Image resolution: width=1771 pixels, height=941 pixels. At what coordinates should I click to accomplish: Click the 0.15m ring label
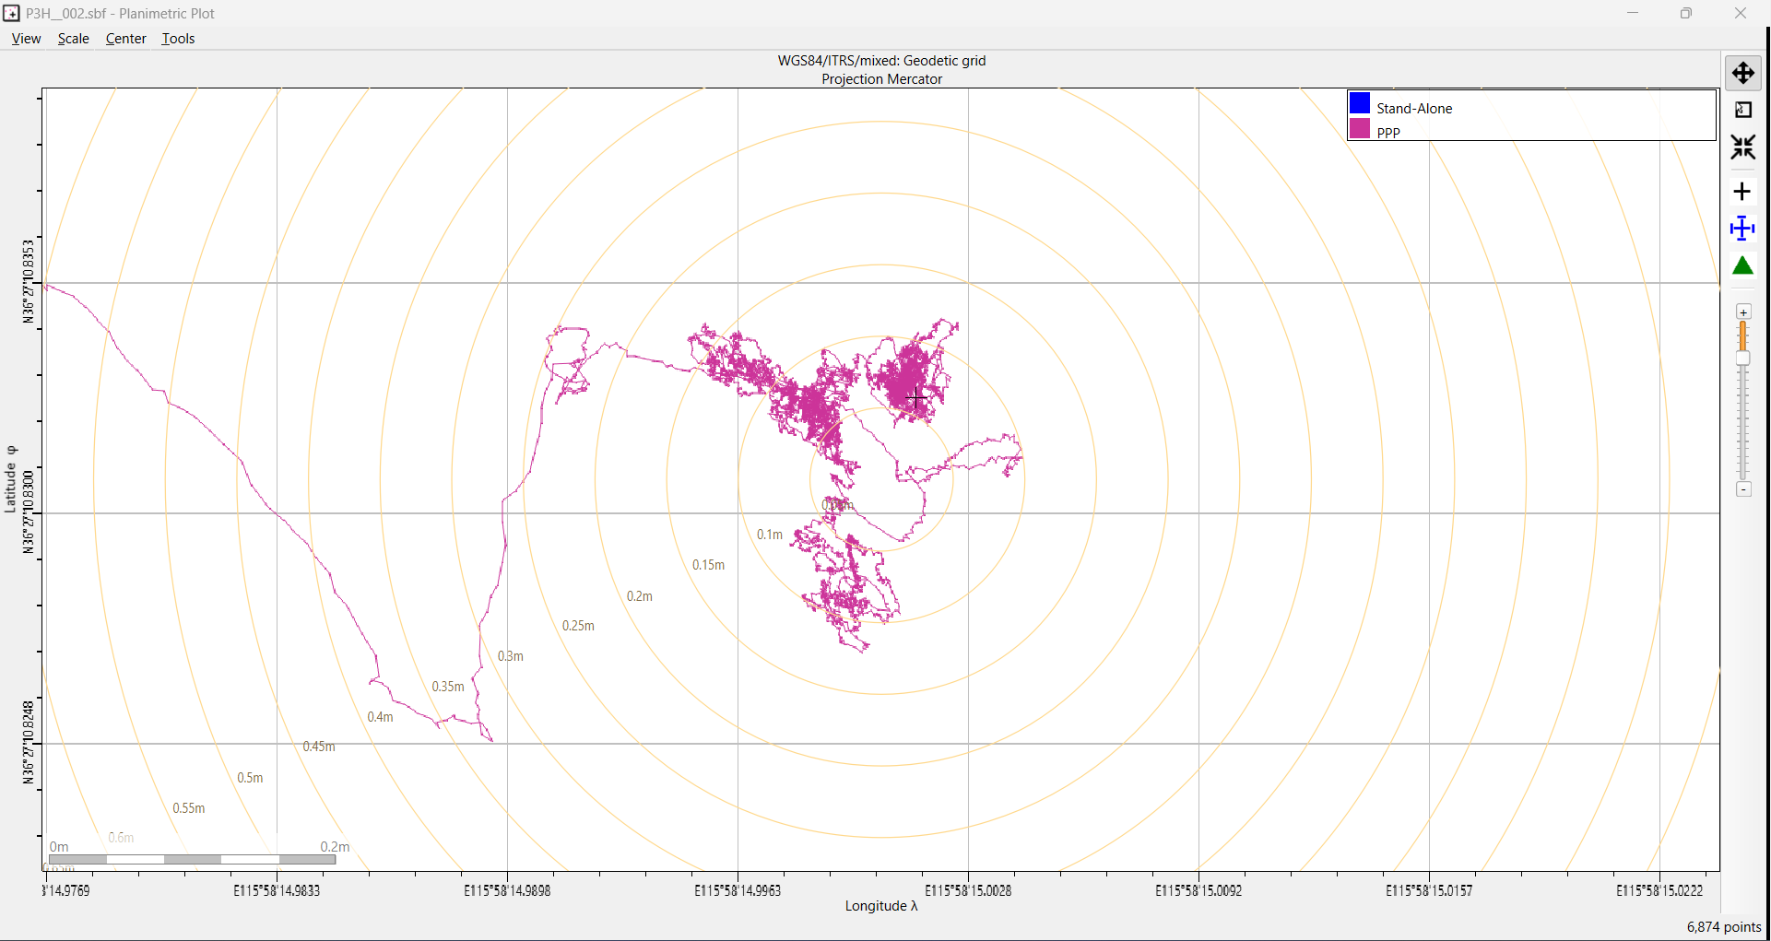[x=709, y=565]
